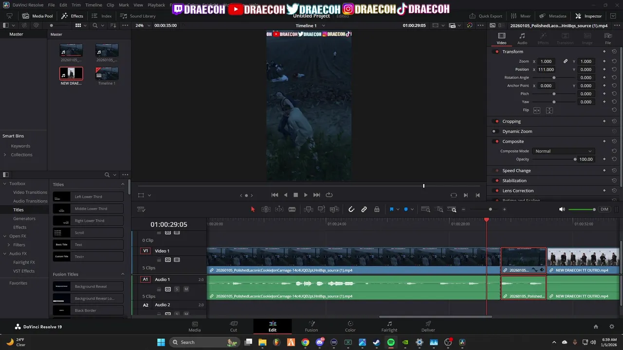The image size is (623, 350).
Task: Select the Selection Mode arrow tool
Action: coord(253,210)
